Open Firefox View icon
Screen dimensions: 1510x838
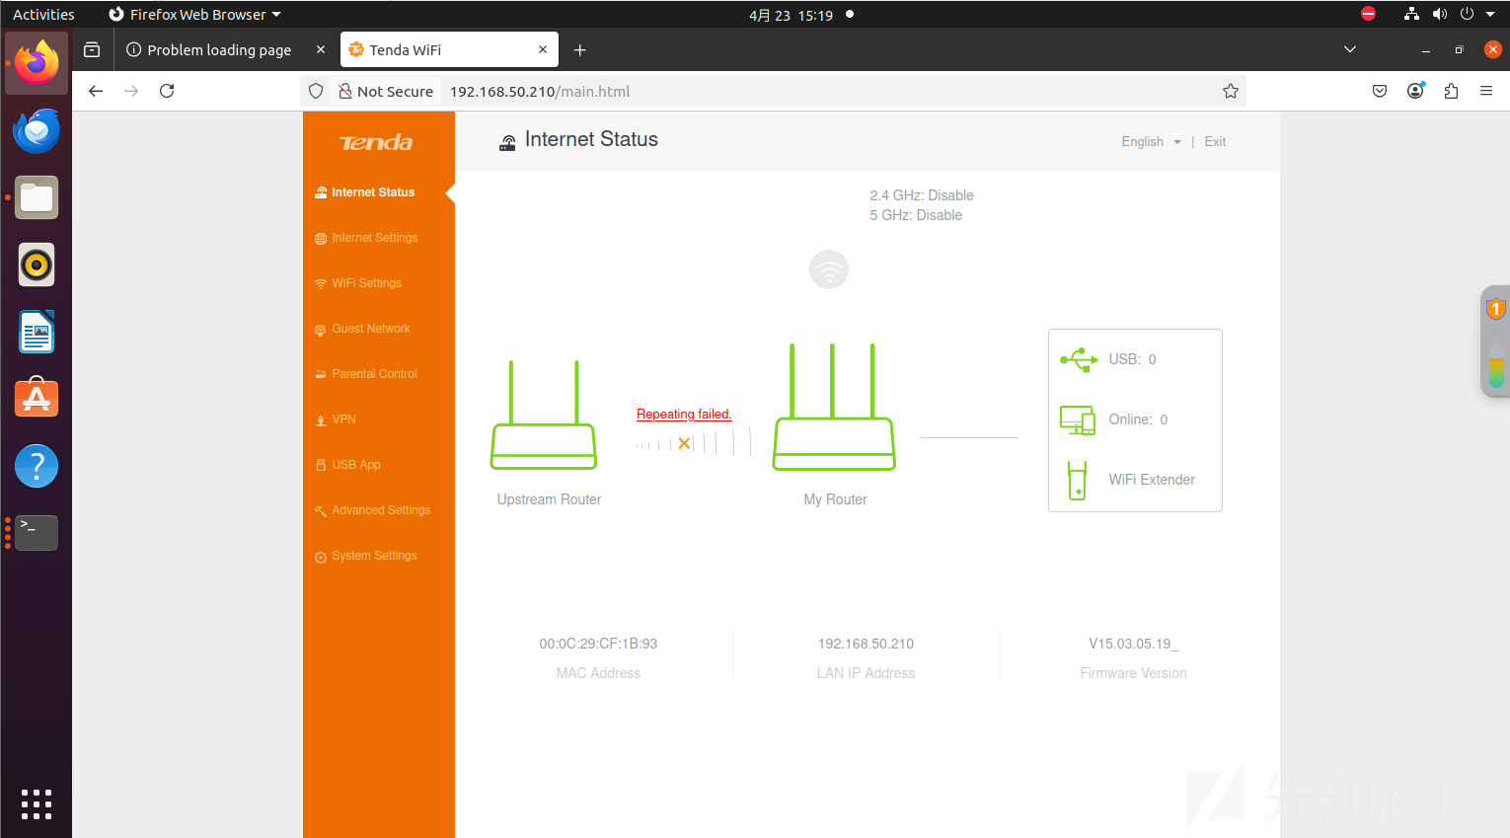point(92,49)
